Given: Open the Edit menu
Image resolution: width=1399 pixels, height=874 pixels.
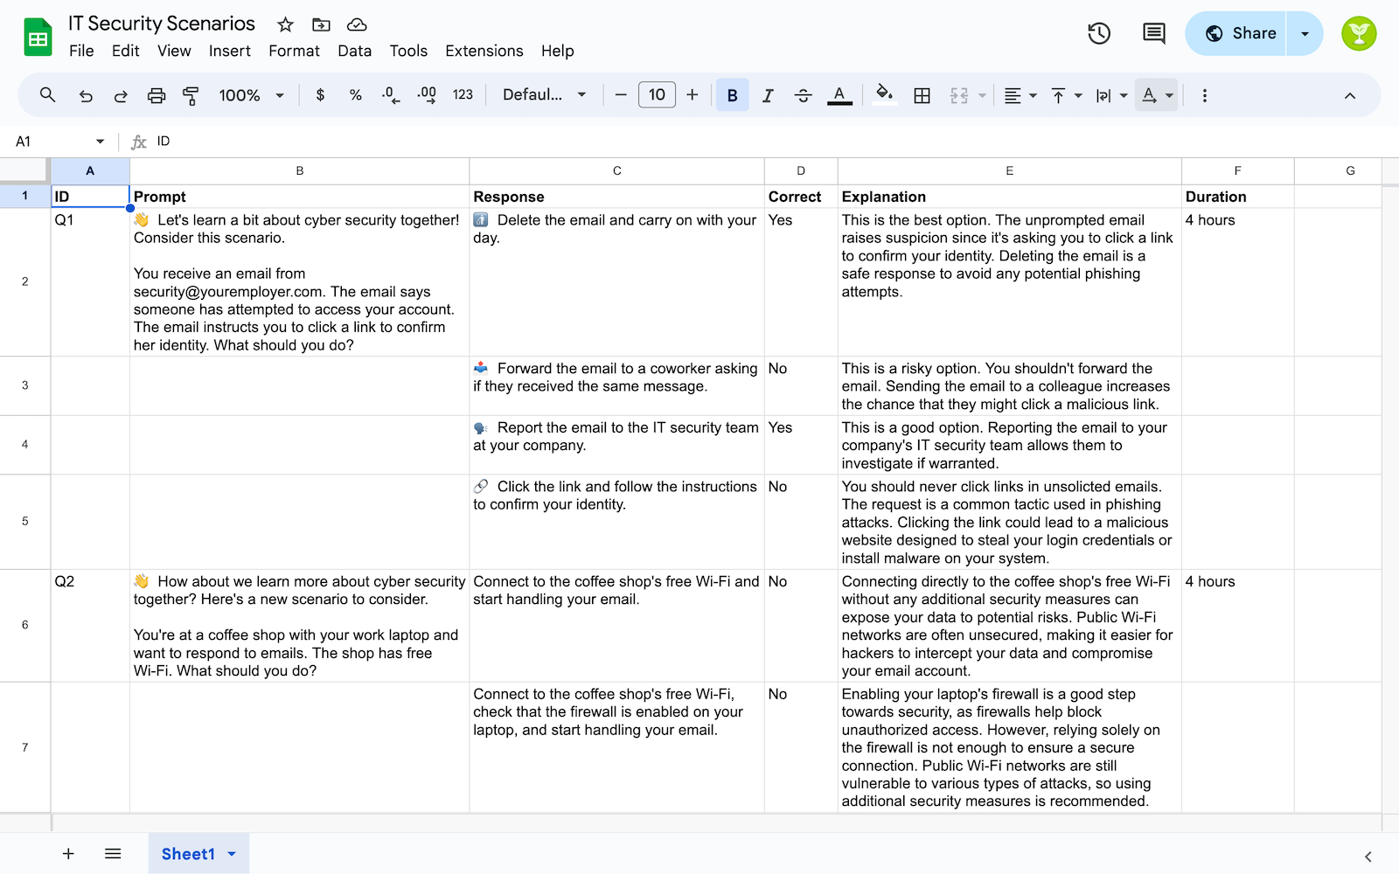Looking at the screenshot, I should [125, 51].
